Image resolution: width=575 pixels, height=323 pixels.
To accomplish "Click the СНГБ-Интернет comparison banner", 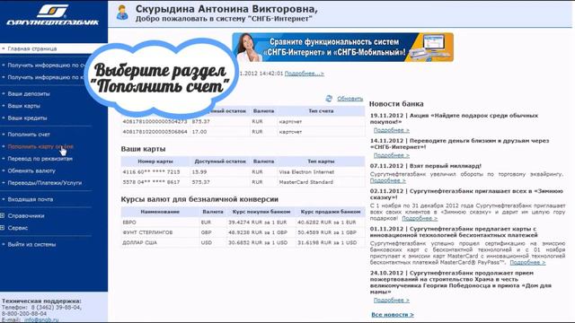I will pos(342,48).
